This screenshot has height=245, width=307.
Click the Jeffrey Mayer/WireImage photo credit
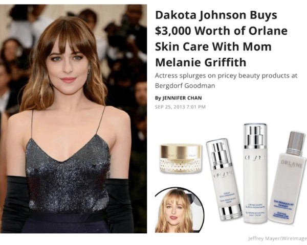coord(277,238)
